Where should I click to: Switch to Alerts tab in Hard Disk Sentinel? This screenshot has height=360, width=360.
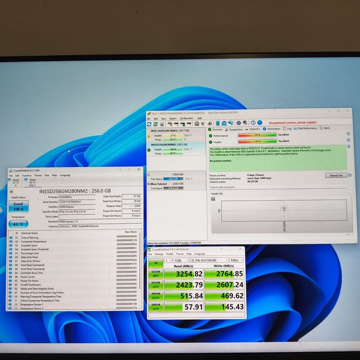(325, 128)
